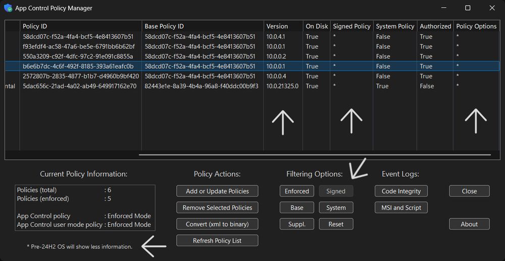Click the horizontal scrollbar of policy table
Screen dimensions: 505x261
[x=315, y=155]
